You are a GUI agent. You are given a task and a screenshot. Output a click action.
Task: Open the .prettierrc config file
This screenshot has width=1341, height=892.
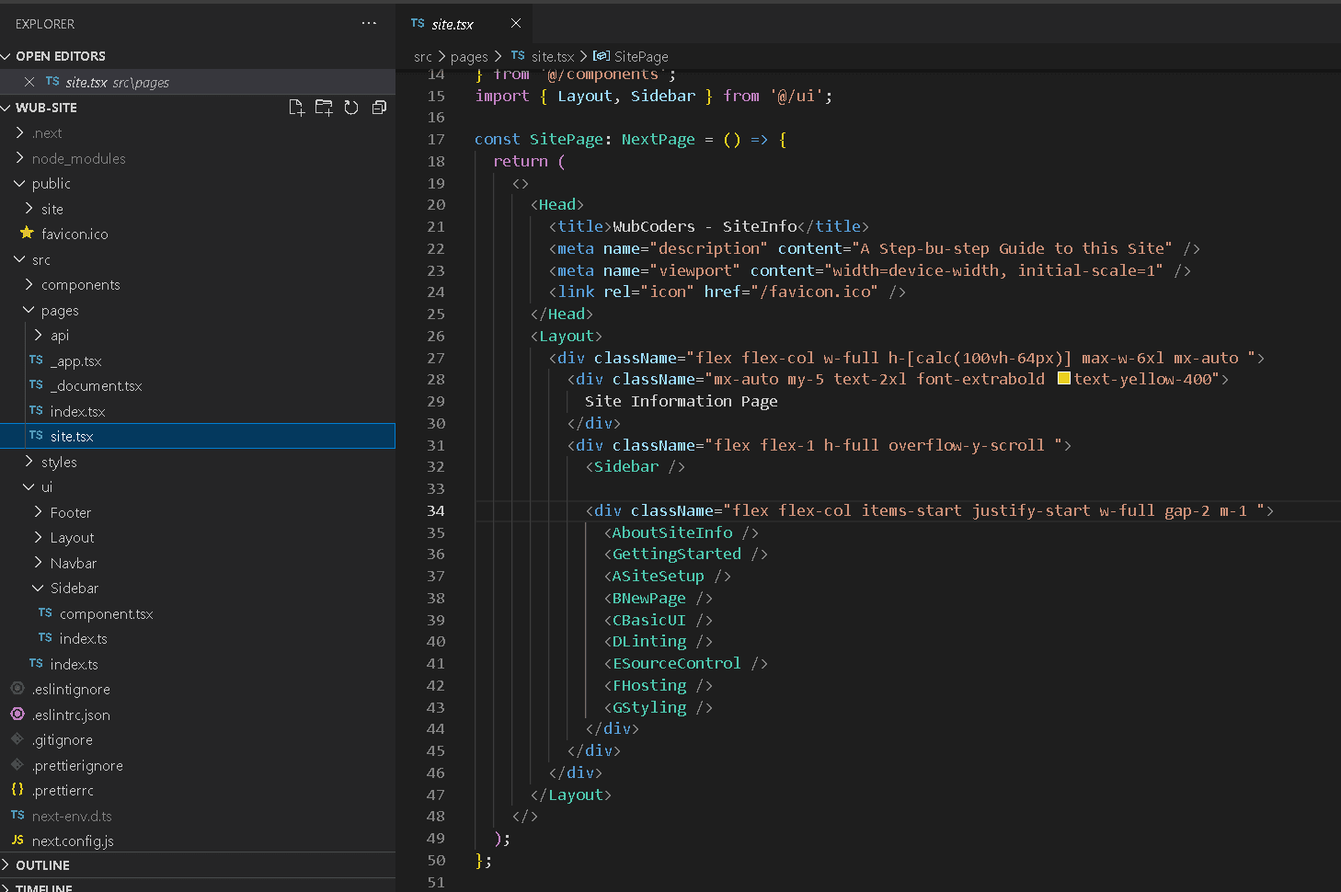click(63, 791)
